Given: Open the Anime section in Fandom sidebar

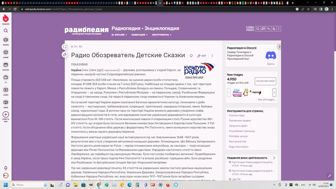Looking at the screenshot, I should click(6, 54).
